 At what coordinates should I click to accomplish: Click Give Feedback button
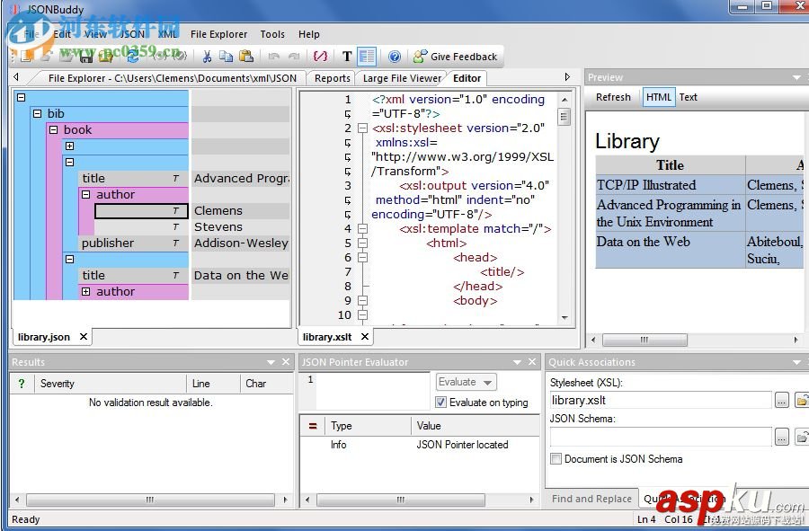pyautogui.click(x=456, y=57)
